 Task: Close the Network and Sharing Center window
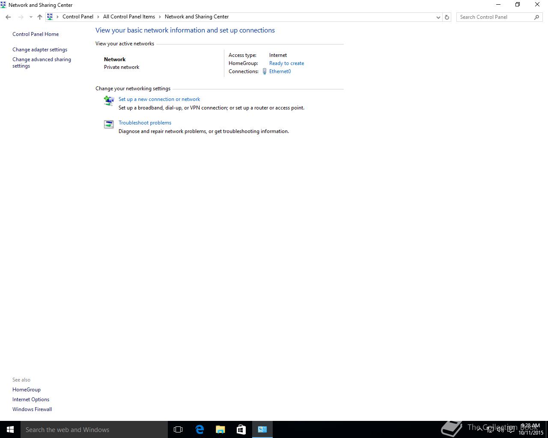(x=537, y=5)
